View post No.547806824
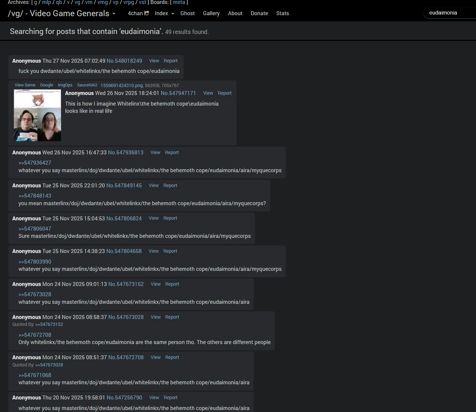 tap(154, 218)
